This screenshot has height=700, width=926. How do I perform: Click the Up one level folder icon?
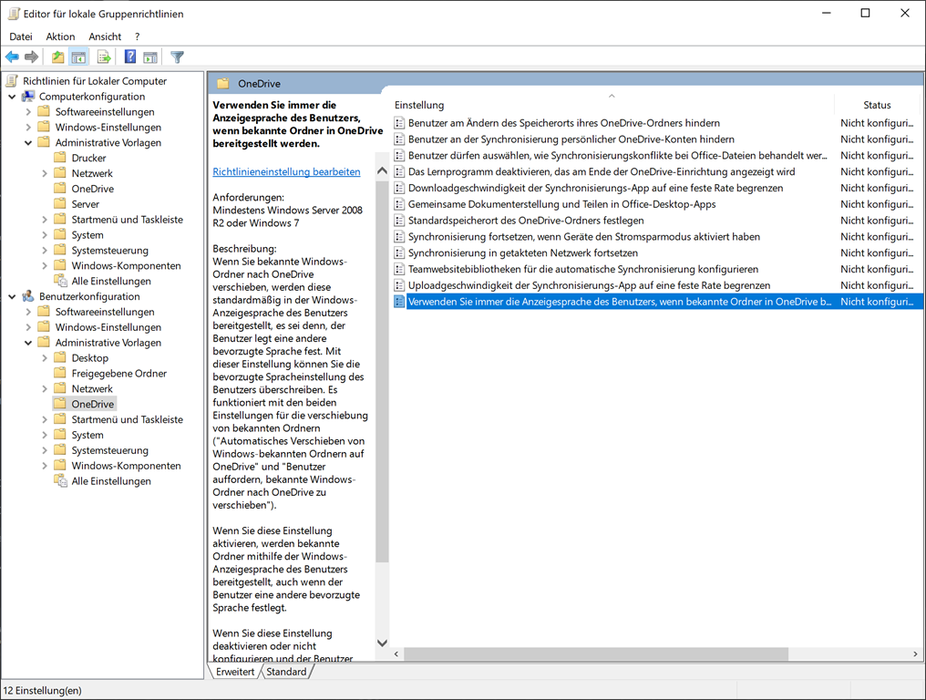click(x=58, y=57)
